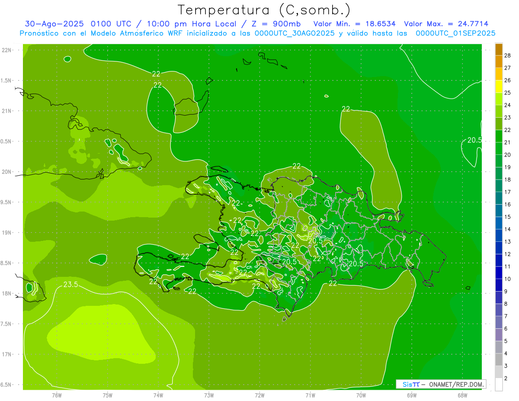Click the '25' color scale label
This screenshot has height=401, width=519.
[508, 93]
